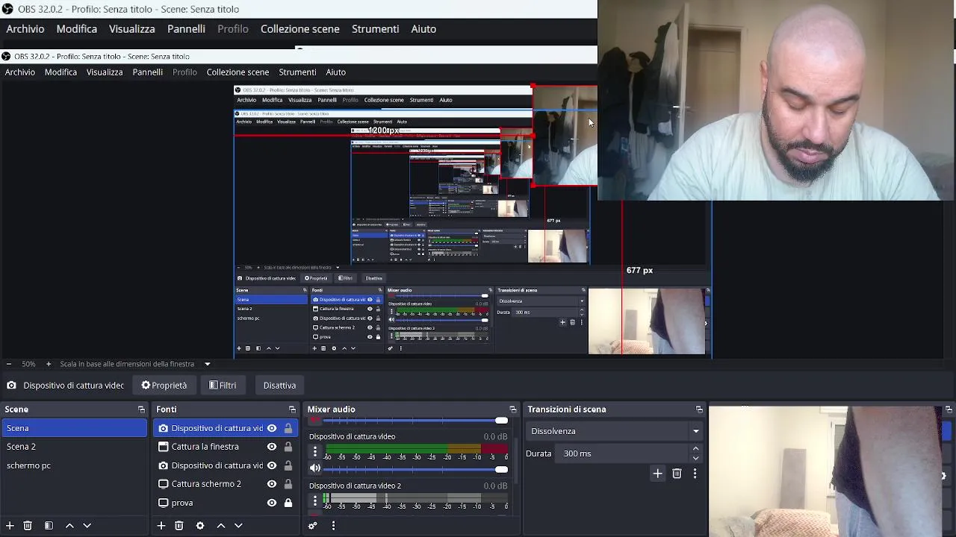Click the volume slider for Dispositivo di cattura video
The width and height of the screenshot is (956, 537).
tap(415, 469)
